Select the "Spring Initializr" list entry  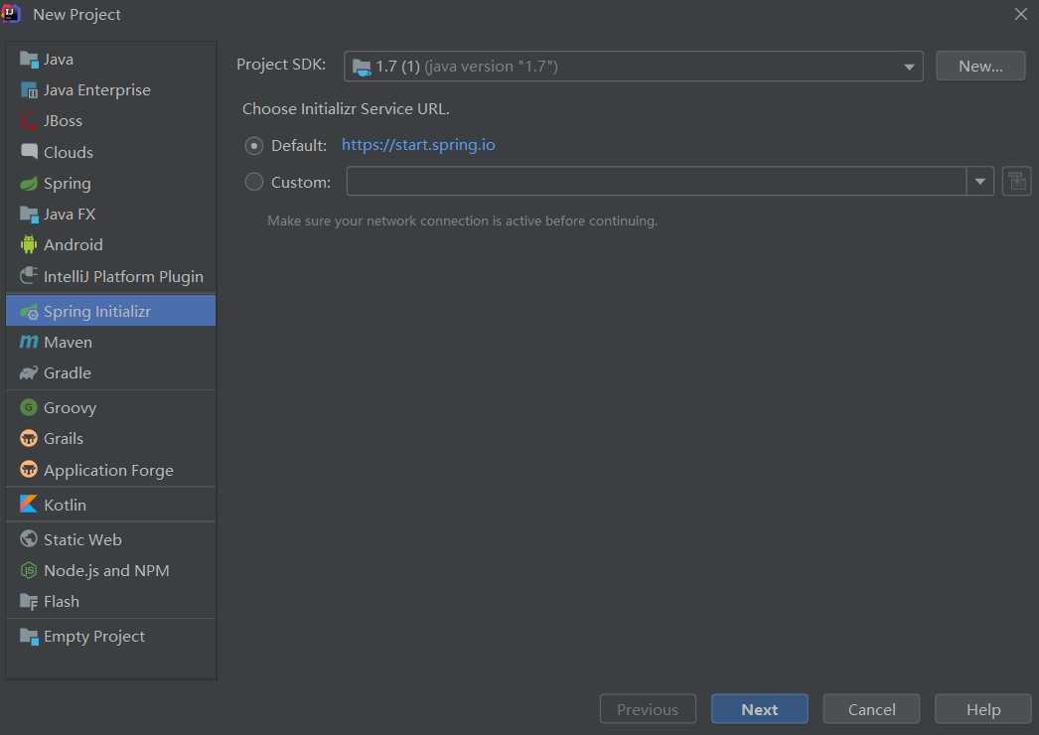(x=110, y=312)
